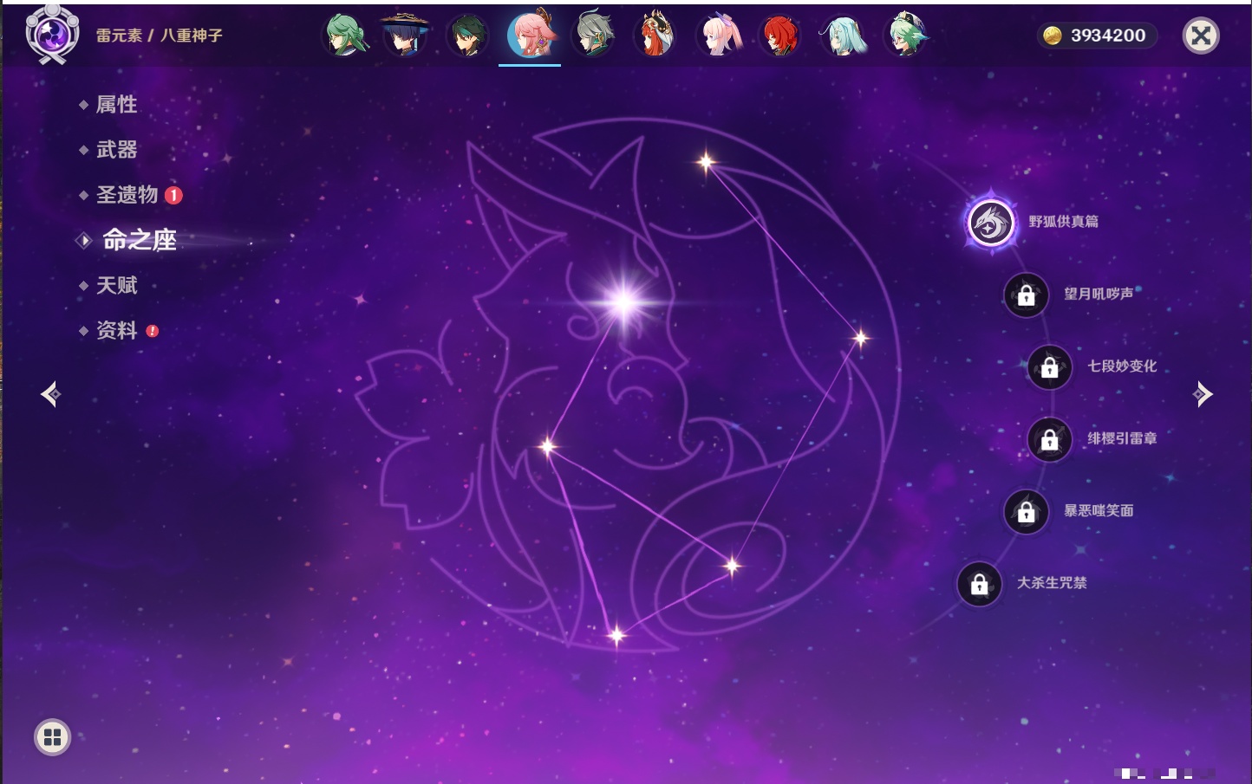Select the avatar wearing a wide dark hat

[x=405, y=36]
